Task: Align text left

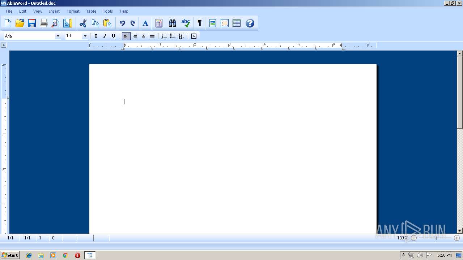Action: tap(126, 36)
